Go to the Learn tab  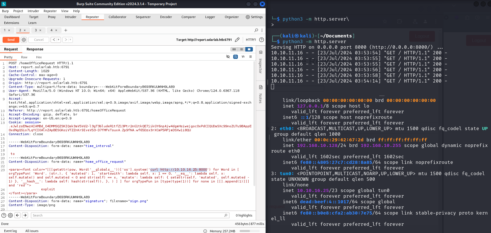click(32, 23)
